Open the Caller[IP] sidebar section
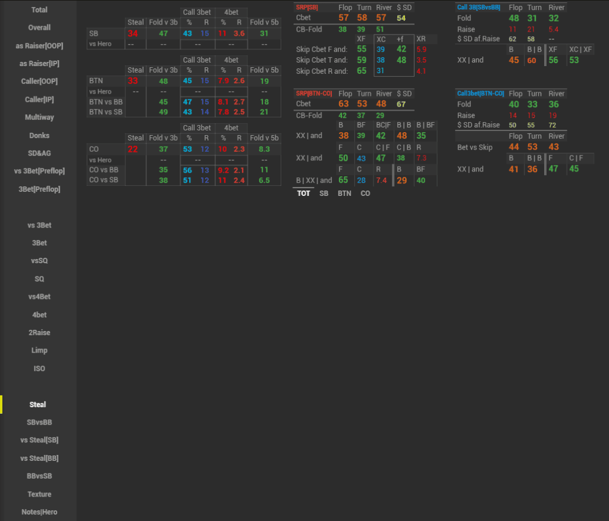609x521 pixels. tap(39, 99)
